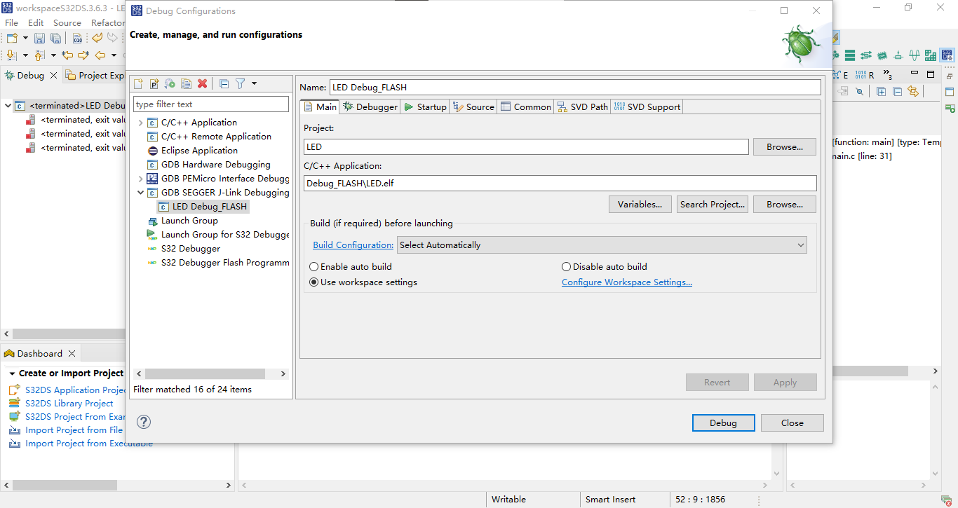958x508 pixels.
Task: Switch to the Common tab
Action: 525,107
